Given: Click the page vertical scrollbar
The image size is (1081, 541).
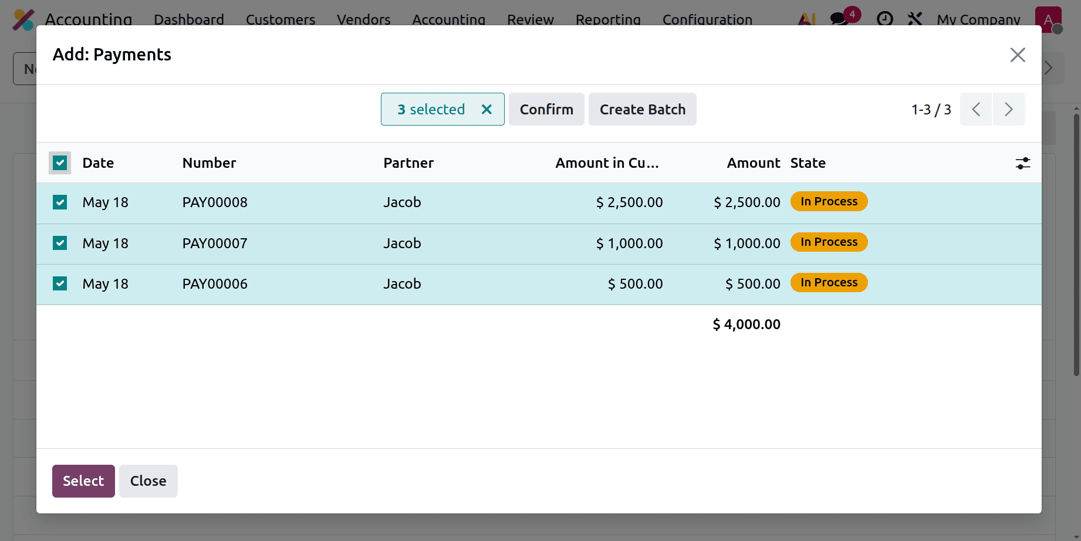Looking at the screenshot, I should click(x=1076, y=244).
